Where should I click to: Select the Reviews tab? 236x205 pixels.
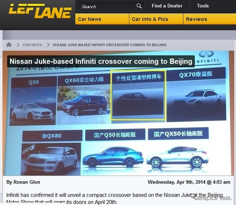point(210,19)
